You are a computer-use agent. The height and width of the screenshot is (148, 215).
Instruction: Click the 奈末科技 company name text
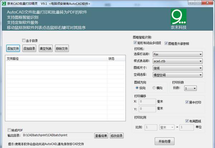[178, 28]
